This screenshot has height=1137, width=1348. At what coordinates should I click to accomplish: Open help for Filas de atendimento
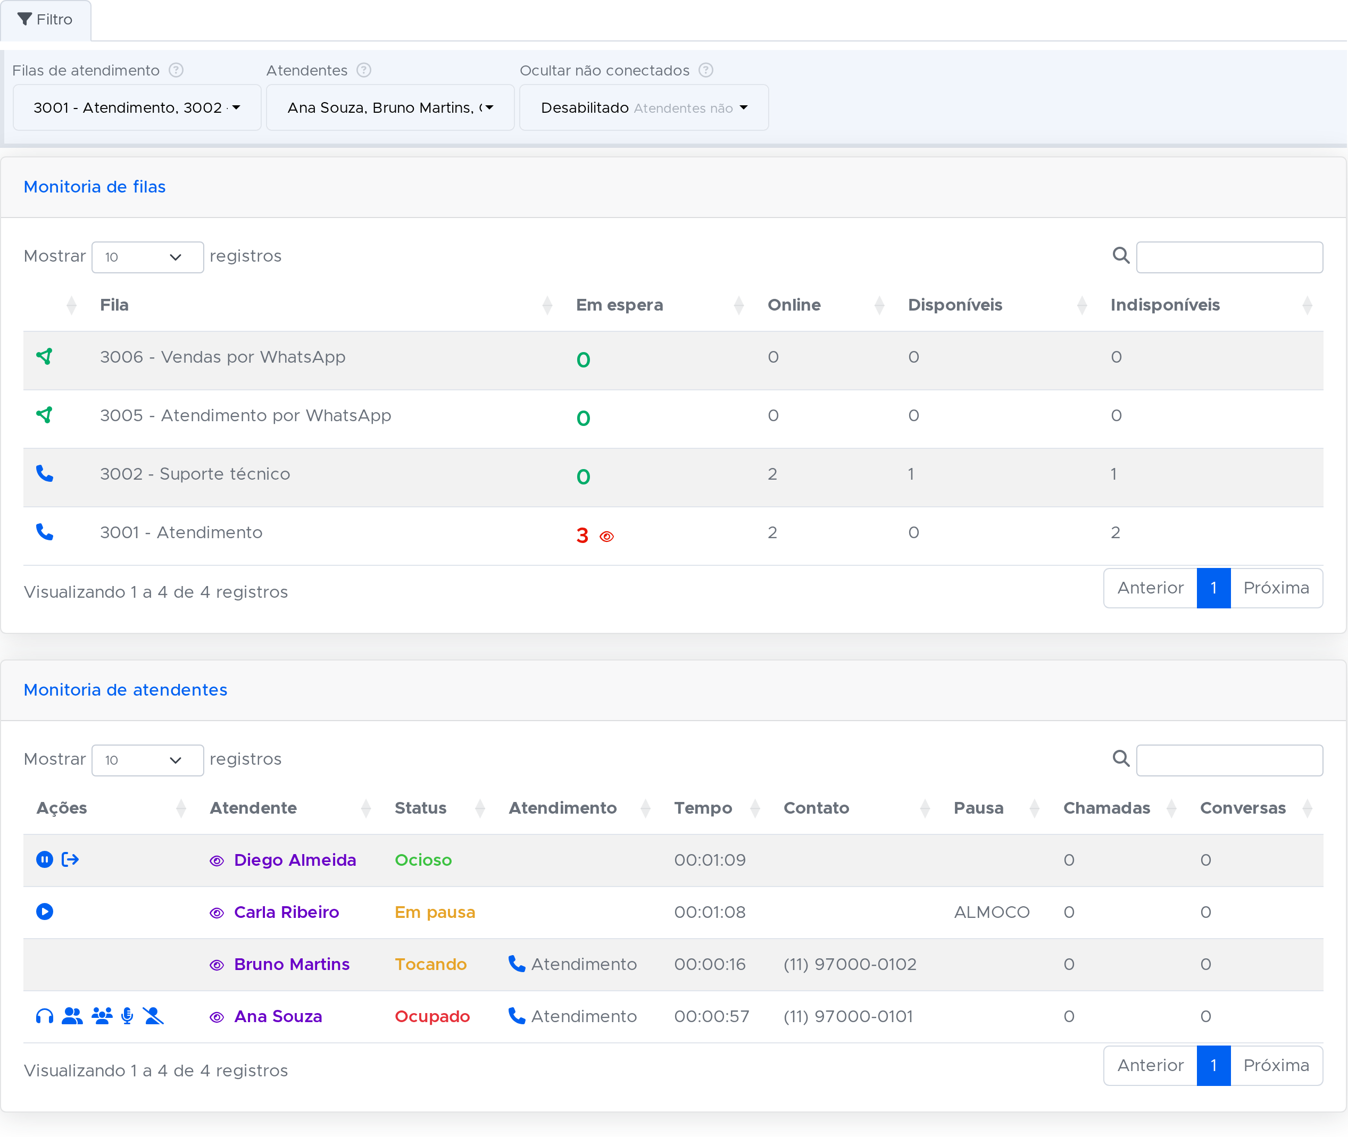tap(176, 70)
